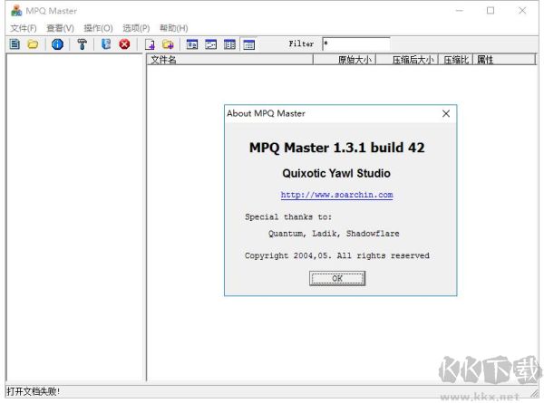
Task: Close the About MPQ Master dialog
Action: pyautogui.click(x=446, y=114)
